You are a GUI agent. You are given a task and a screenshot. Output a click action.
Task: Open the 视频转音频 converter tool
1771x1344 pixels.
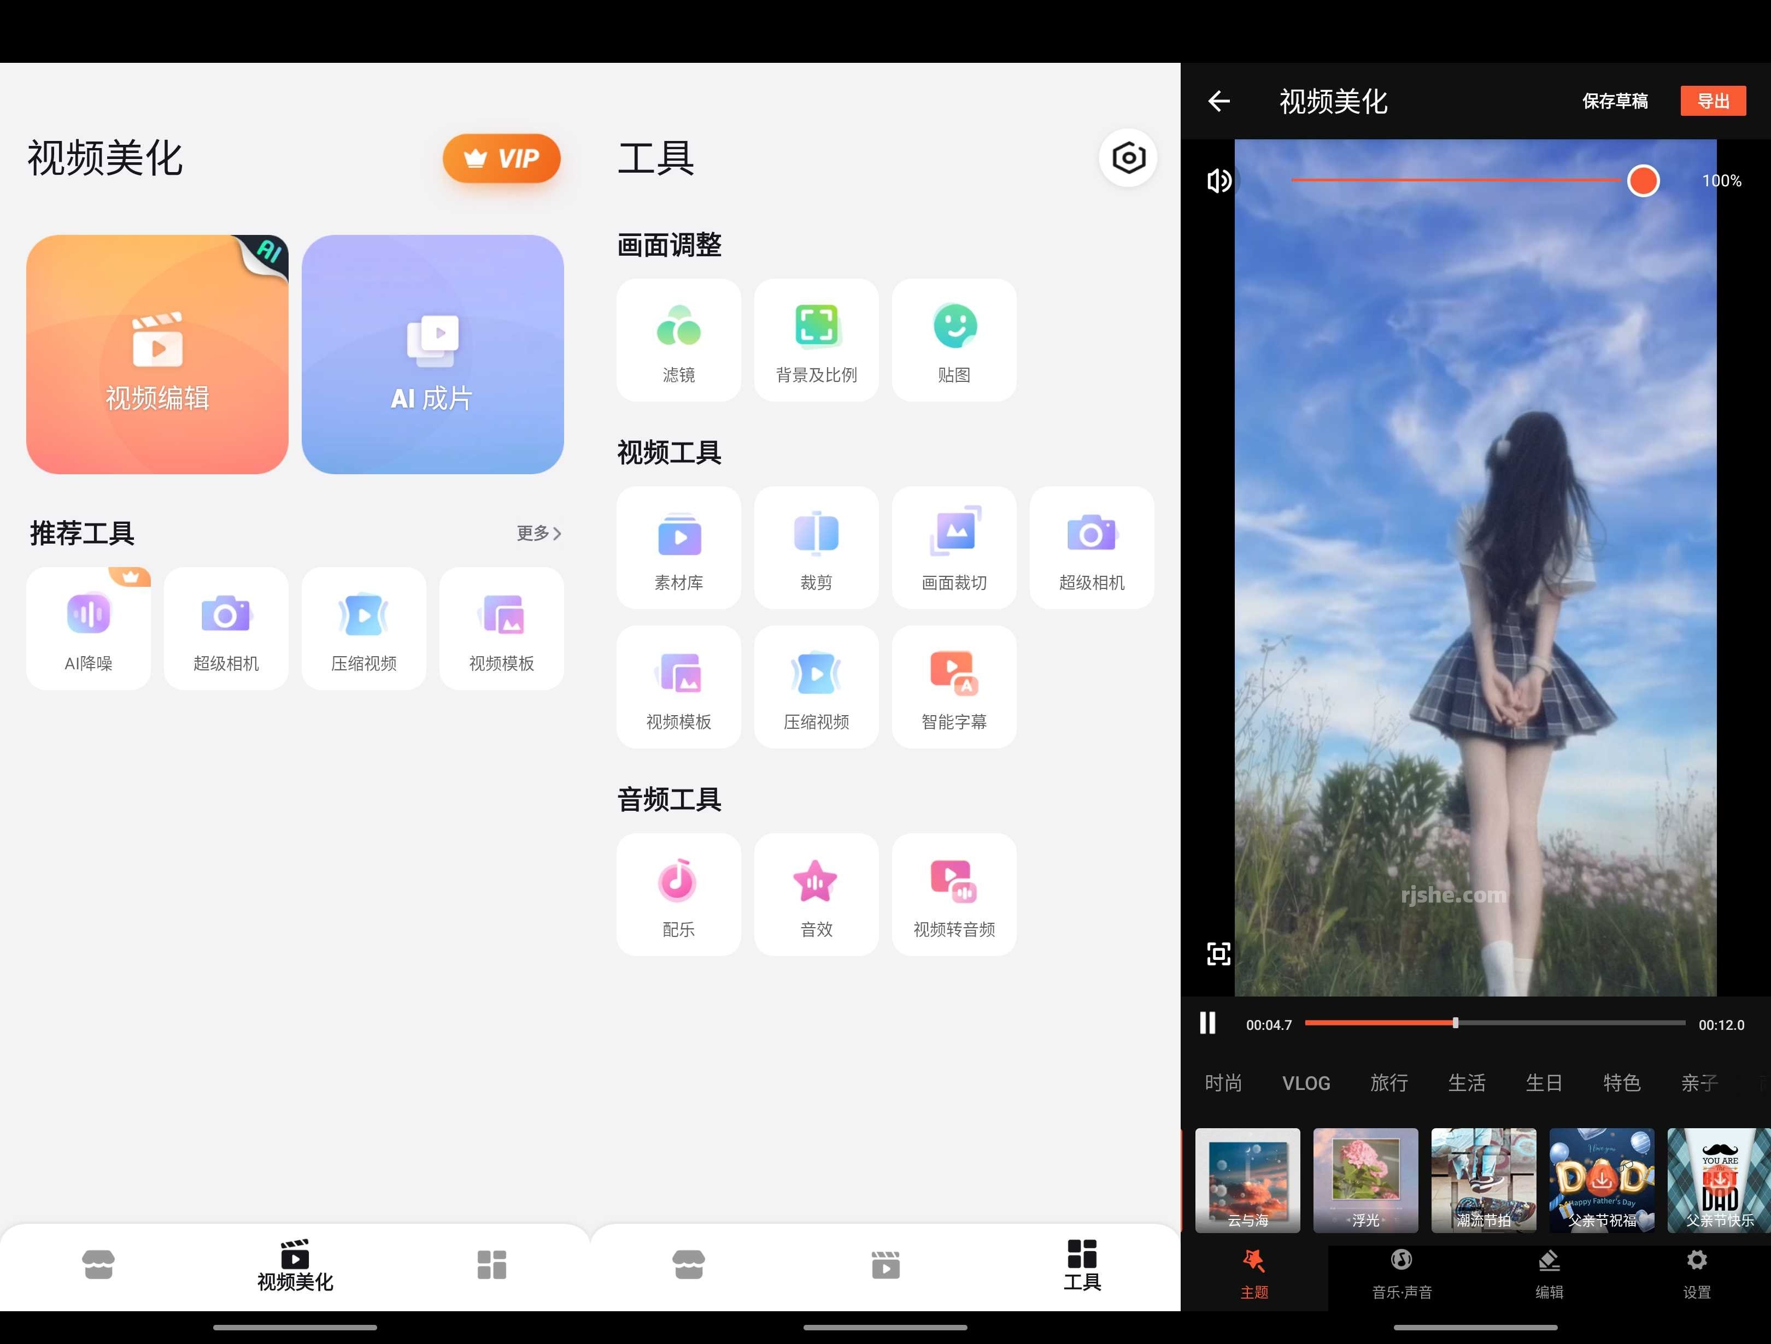pos(954,894)
